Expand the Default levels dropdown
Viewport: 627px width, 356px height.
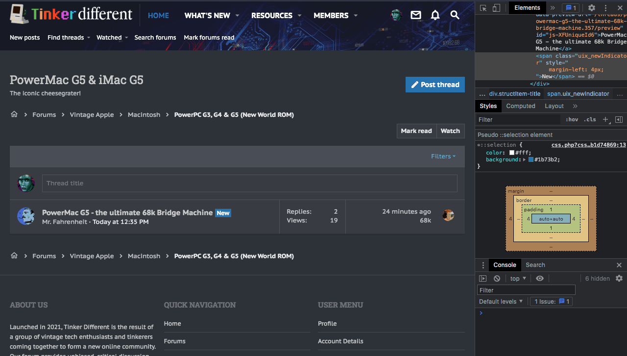click(x=501, y=301)
